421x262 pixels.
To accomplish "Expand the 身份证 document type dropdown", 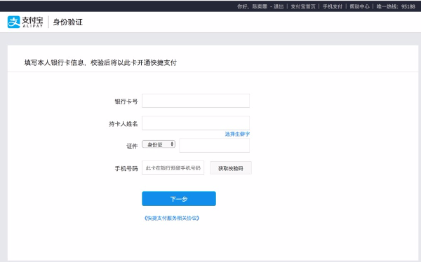I will (x=159, y=144).
